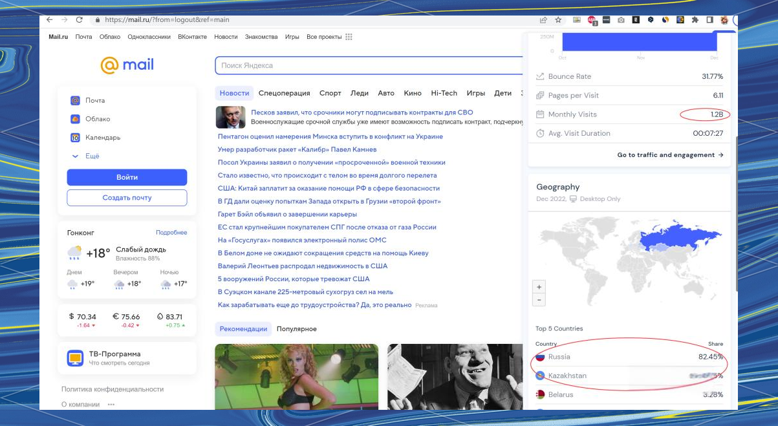Click the Поиск Яндекса search field
Viewport: 778px width, 426px height.
pyautogui.click(x=369, y=65)
